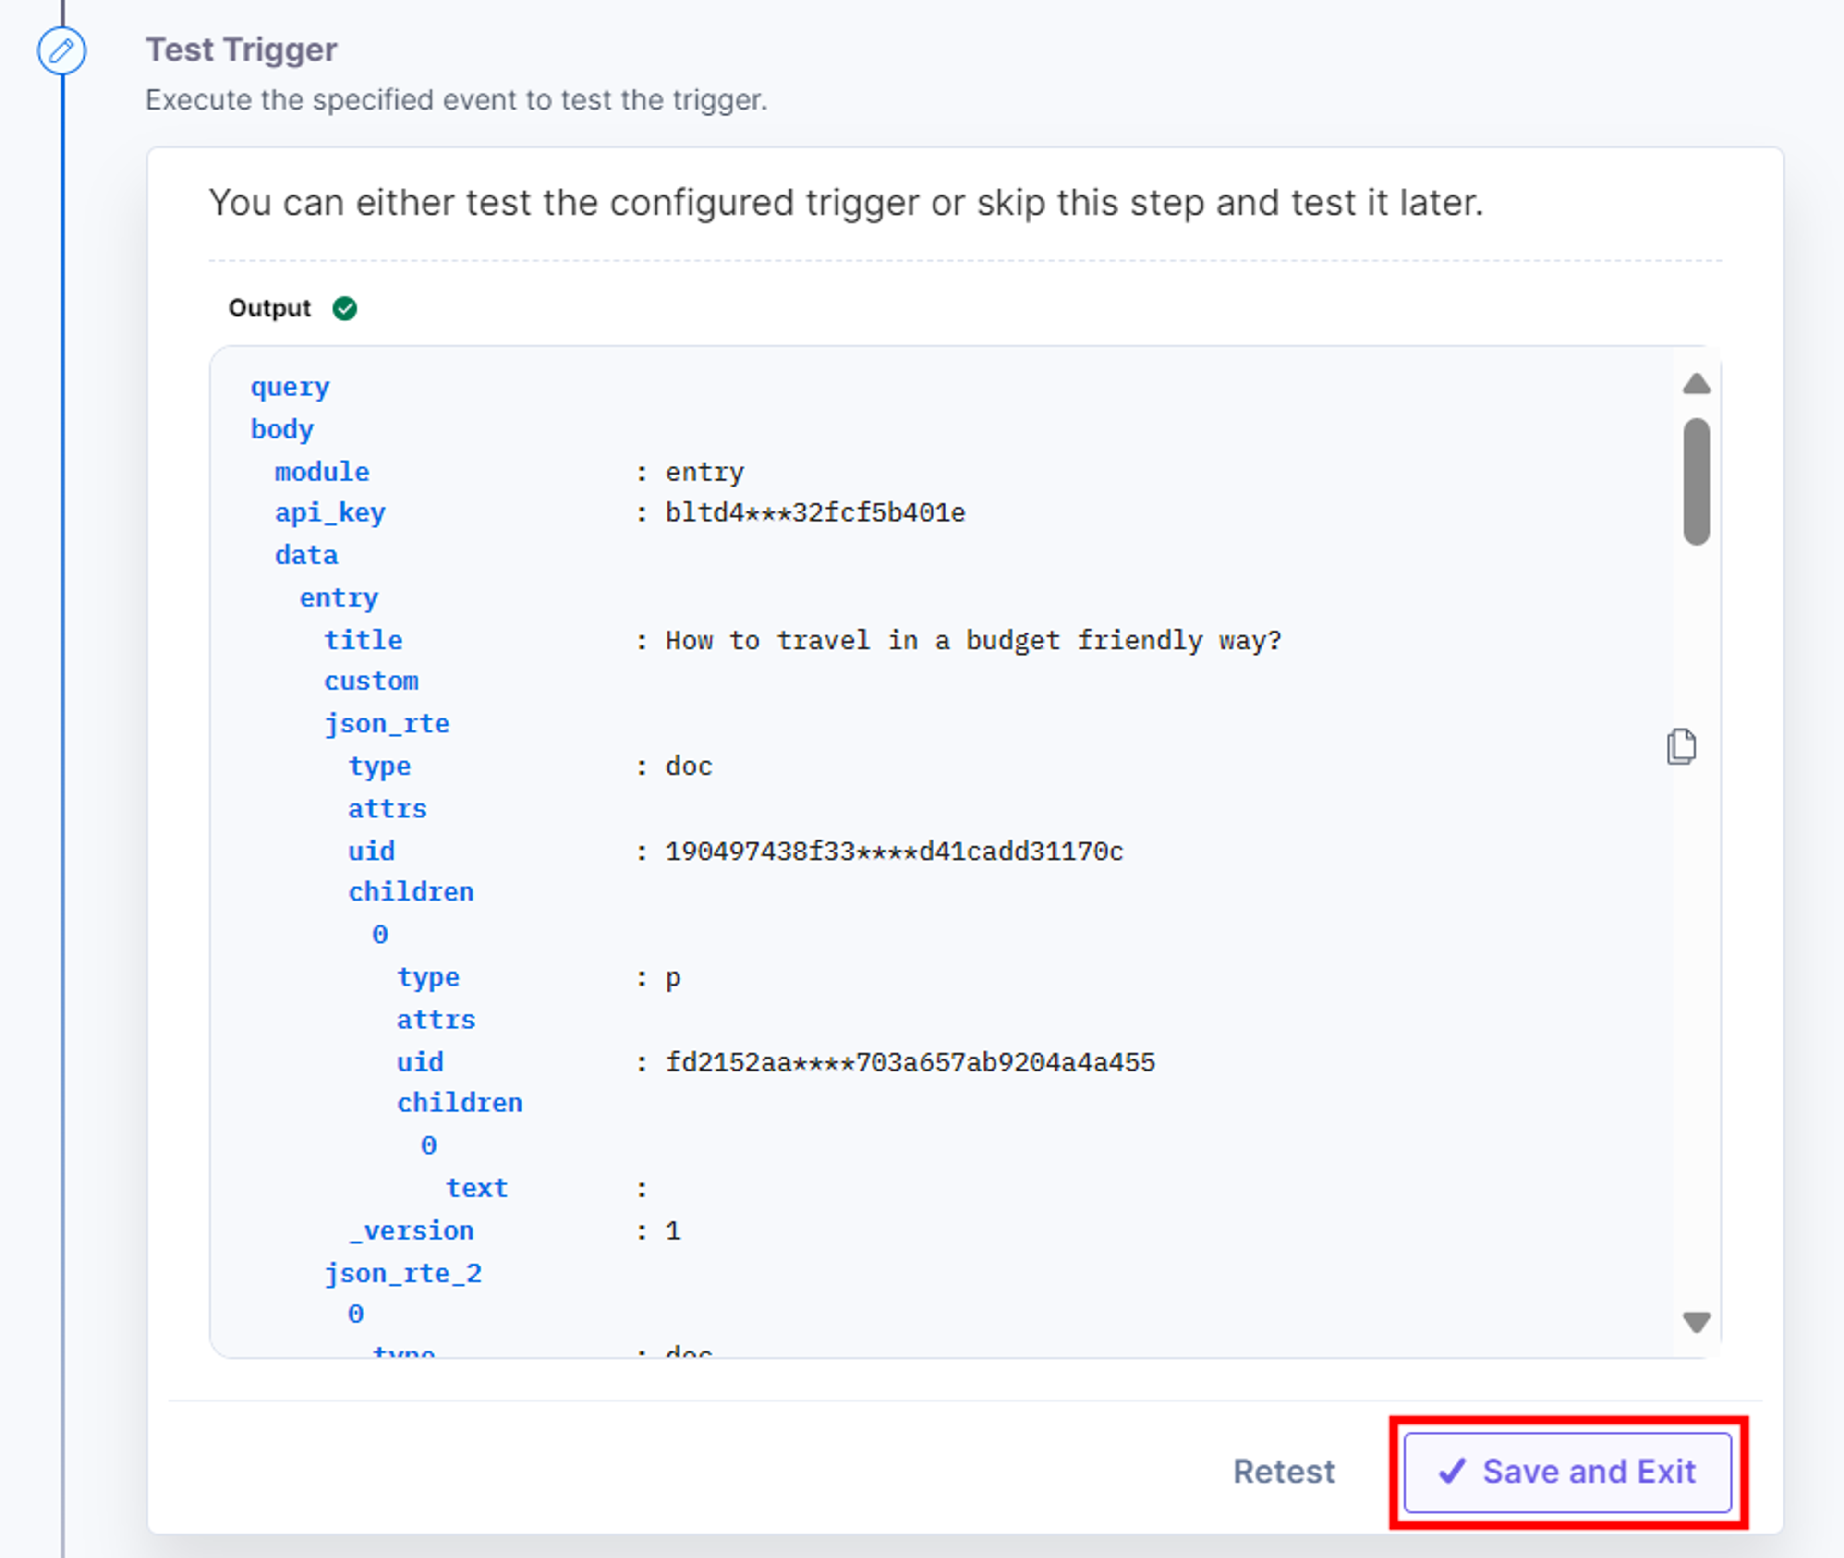Collapse the entry node in output tree
Screen dimensions: 1844x1558
[339, 598]
